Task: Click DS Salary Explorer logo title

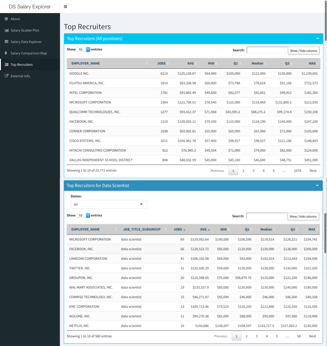Action: [x=30, y=6]
